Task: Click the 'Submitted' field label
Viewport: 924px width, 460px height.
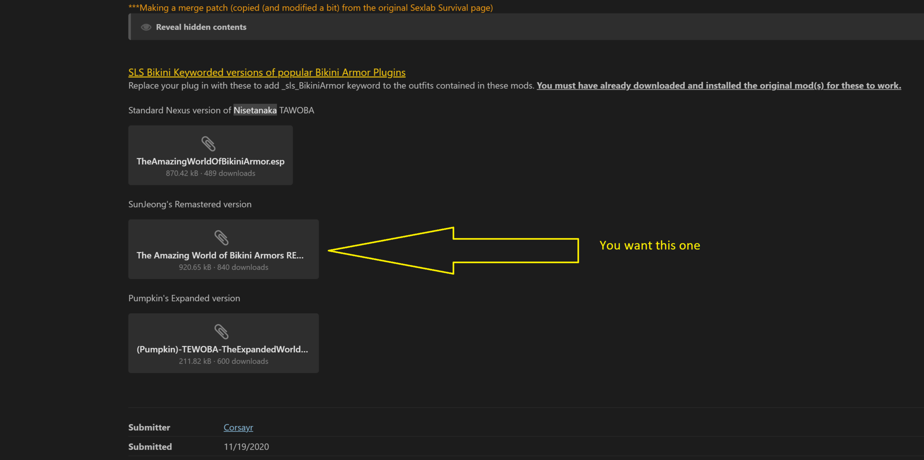Action: pyautogui.click(x=150, y=447)
